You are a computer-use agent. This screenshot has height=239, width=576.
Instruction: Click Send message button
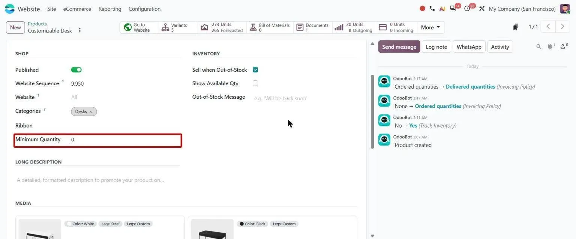coord(399,47)
